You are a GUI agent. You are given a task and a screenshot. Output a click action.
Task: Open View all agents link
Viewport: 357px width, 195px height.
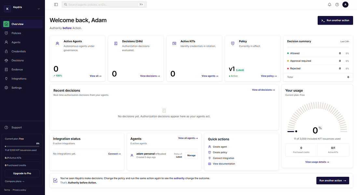click(x=188, y=138)
